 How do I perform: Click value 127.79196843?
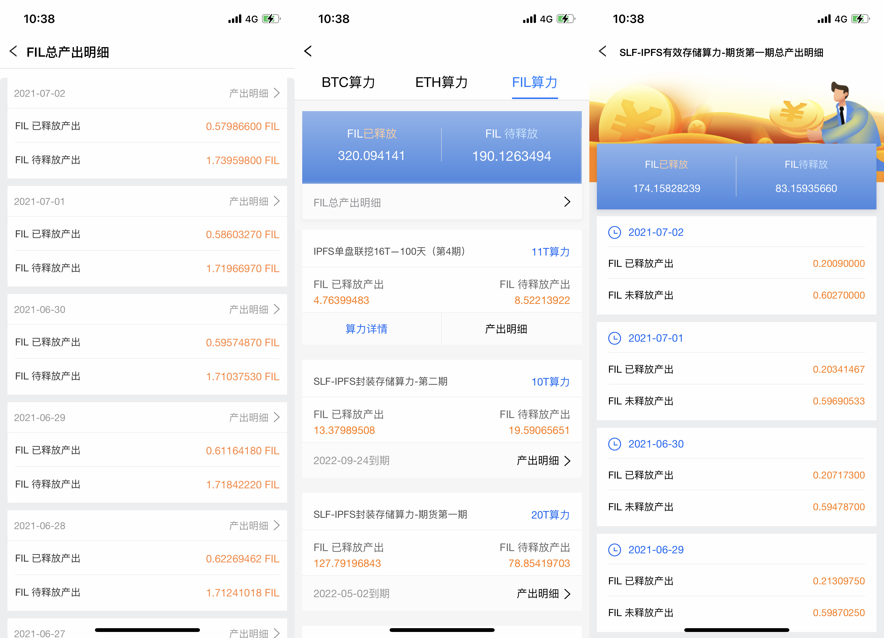tap(347, 563)
